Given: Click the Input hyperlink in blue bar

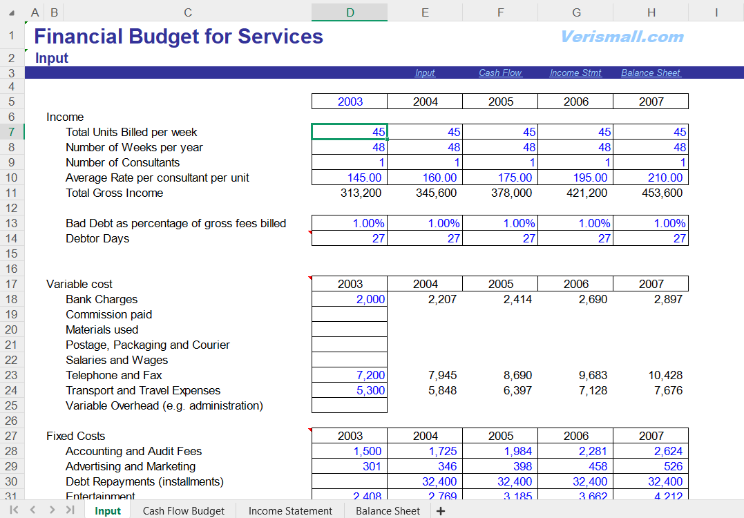Looking at the screenshot, I should [425, 73].
